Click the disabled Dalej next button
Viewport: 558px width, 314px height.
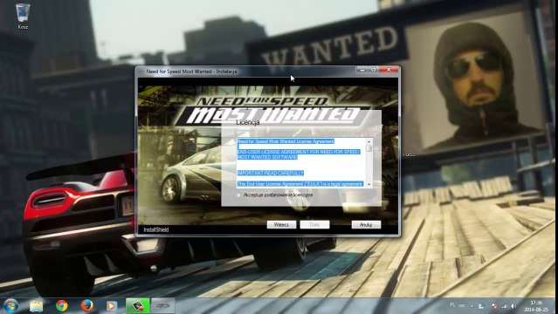tap(314, 225)
